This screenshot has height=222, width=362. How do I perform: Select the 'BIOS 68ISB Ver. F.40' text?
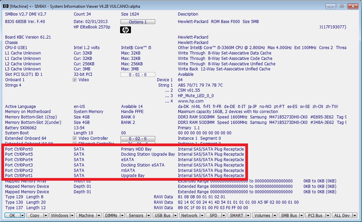(25, 21)
